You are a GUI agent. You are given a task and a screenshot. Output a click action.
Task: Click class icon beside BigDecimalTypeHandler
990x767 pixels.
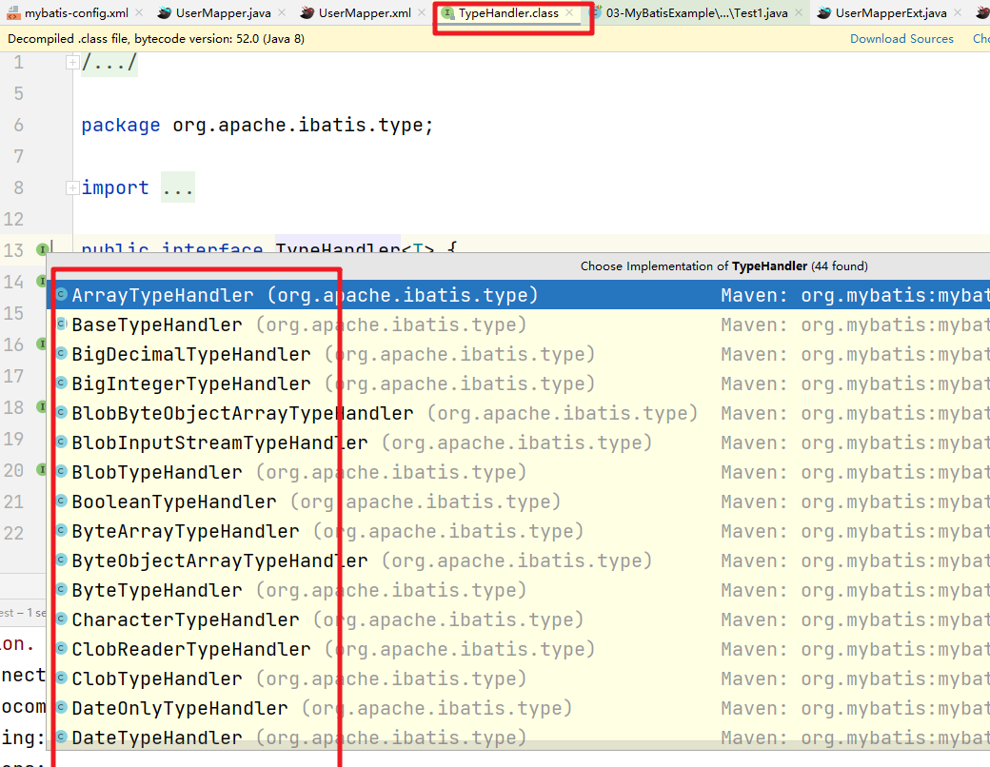[x=61, y=353]
